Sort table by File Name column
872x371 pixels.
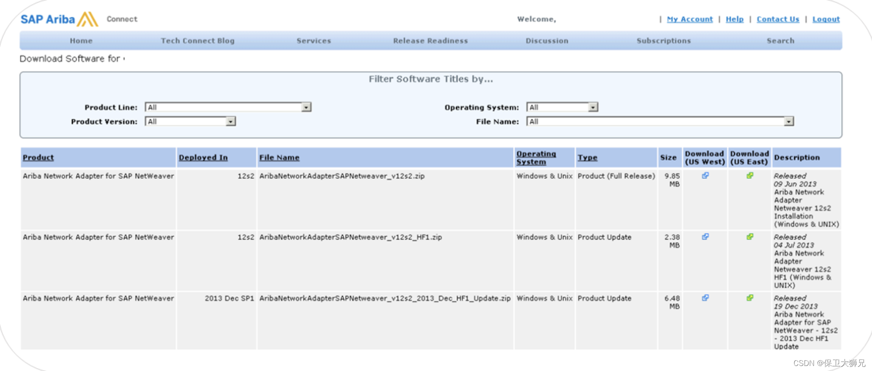(279, 157)
